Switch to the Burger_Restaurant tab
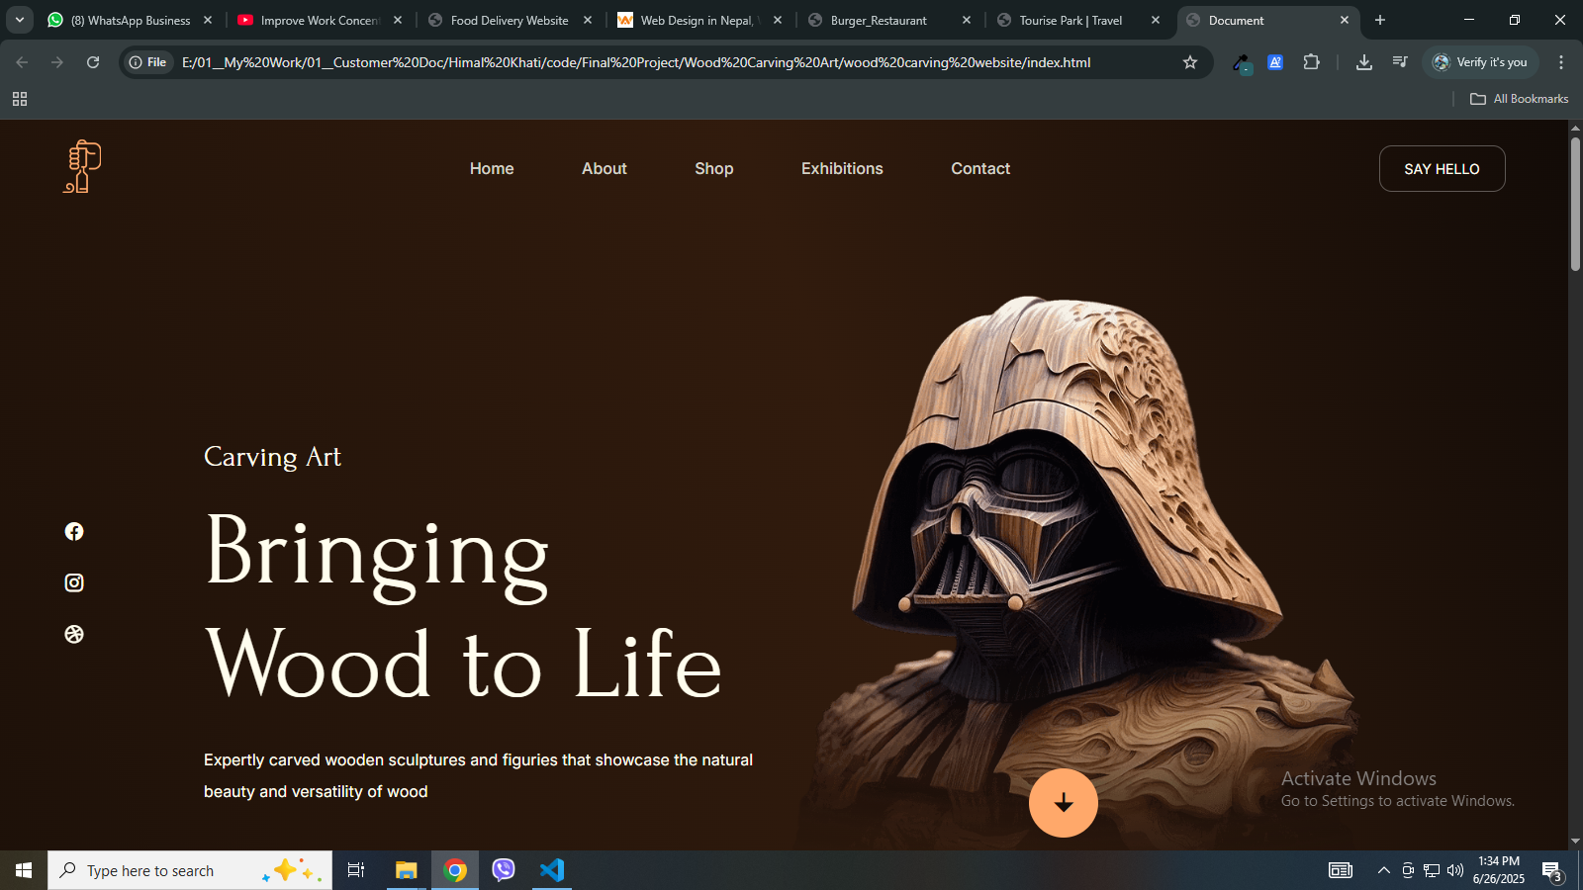Screen dimensions: 1583x890 tap(879, 20)
